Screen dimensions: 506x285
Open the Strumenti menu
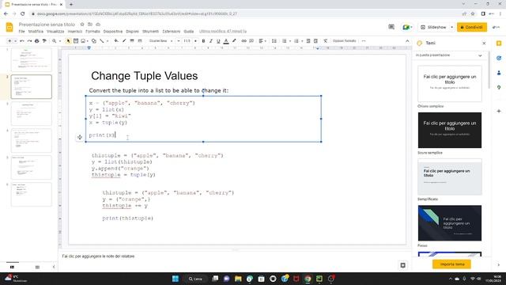point(151,32)
